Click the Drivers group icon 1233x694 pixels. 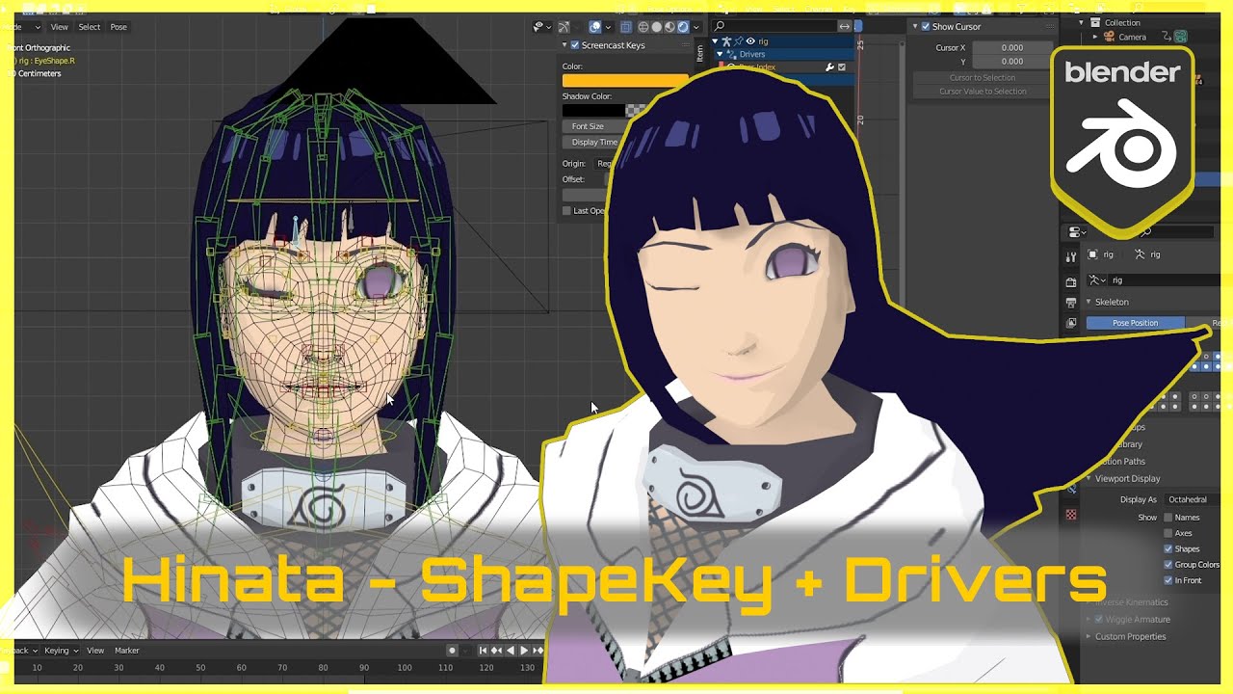tap(731, 54)
